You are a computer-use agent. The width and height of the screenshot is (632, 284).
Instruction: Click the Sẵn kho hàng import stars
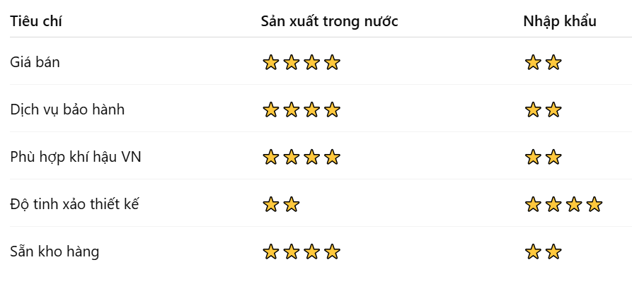click(x=543, y=252)
